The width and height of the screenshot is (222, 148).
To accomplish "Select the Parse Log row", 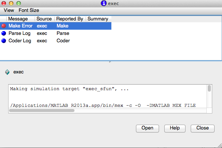I will (55, 33).
